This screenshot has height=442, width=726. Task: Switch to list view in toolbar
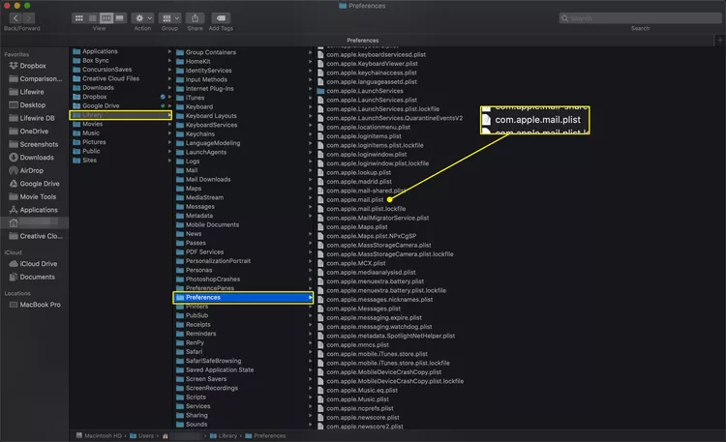pos(93,18)
